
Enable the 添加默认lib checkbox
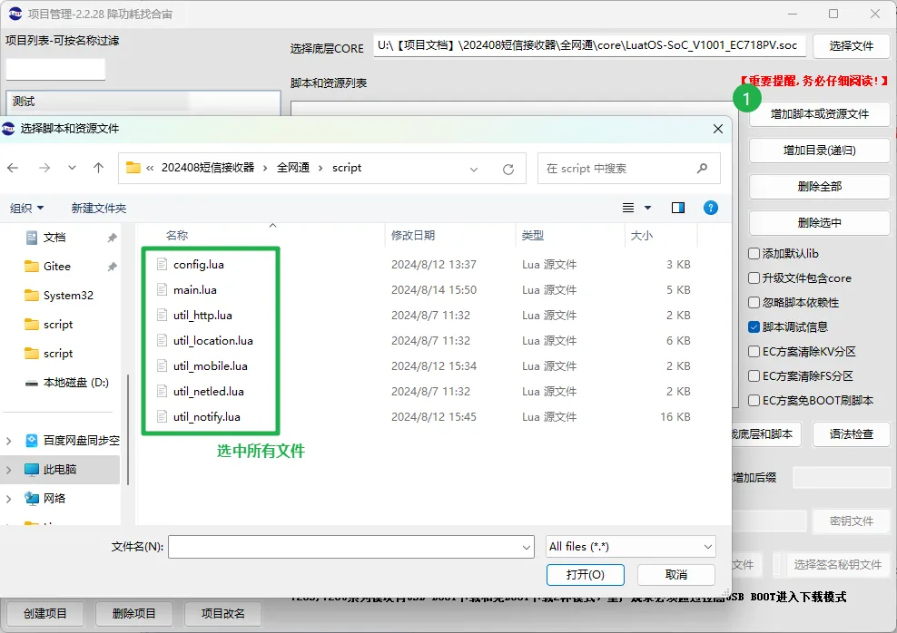754,254
